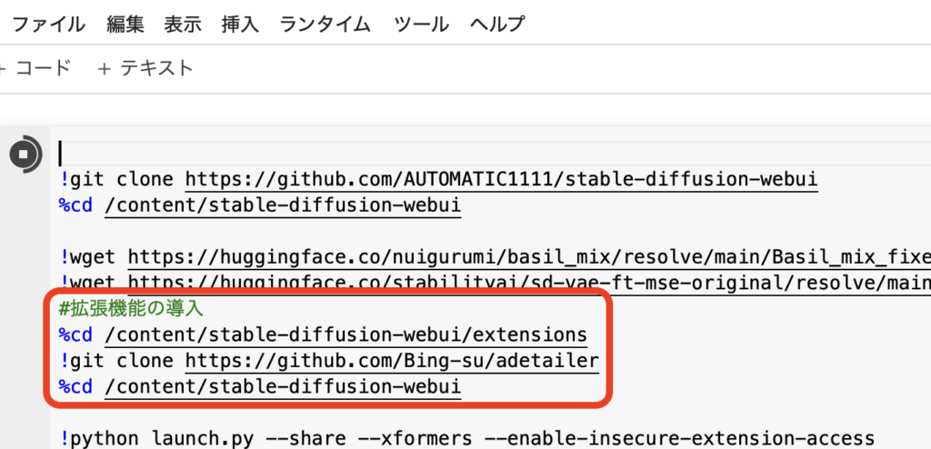The height and width of the screenshot is (449, 931).
Task: Stop the running code cell
Action: tap(24, 153)
